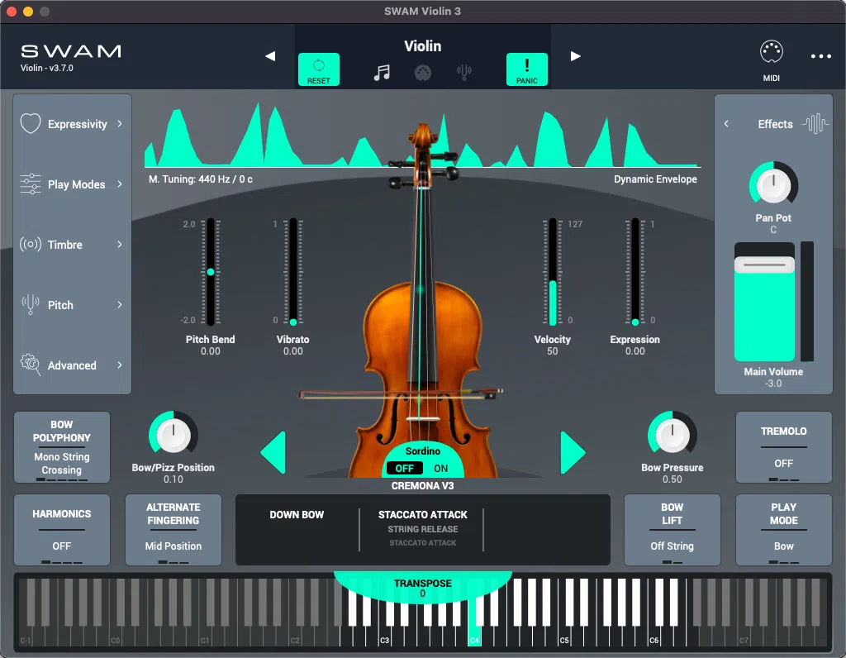Screen dimensions: 846x658
Task: Open Expressivity settings via heart icon
Action: (31, 123)
